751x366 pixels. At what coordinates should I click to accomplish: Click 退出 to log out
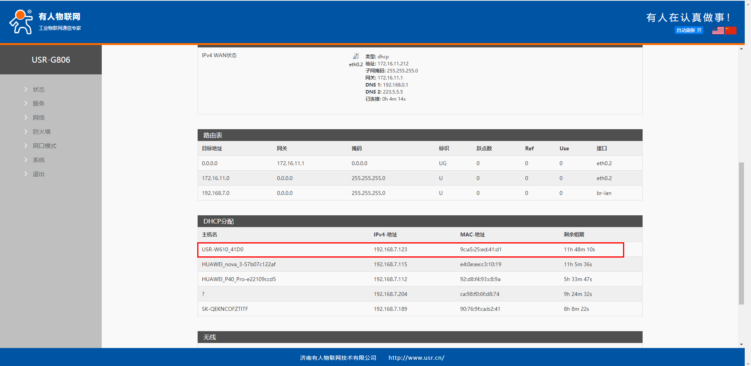(x=38, y=174)
